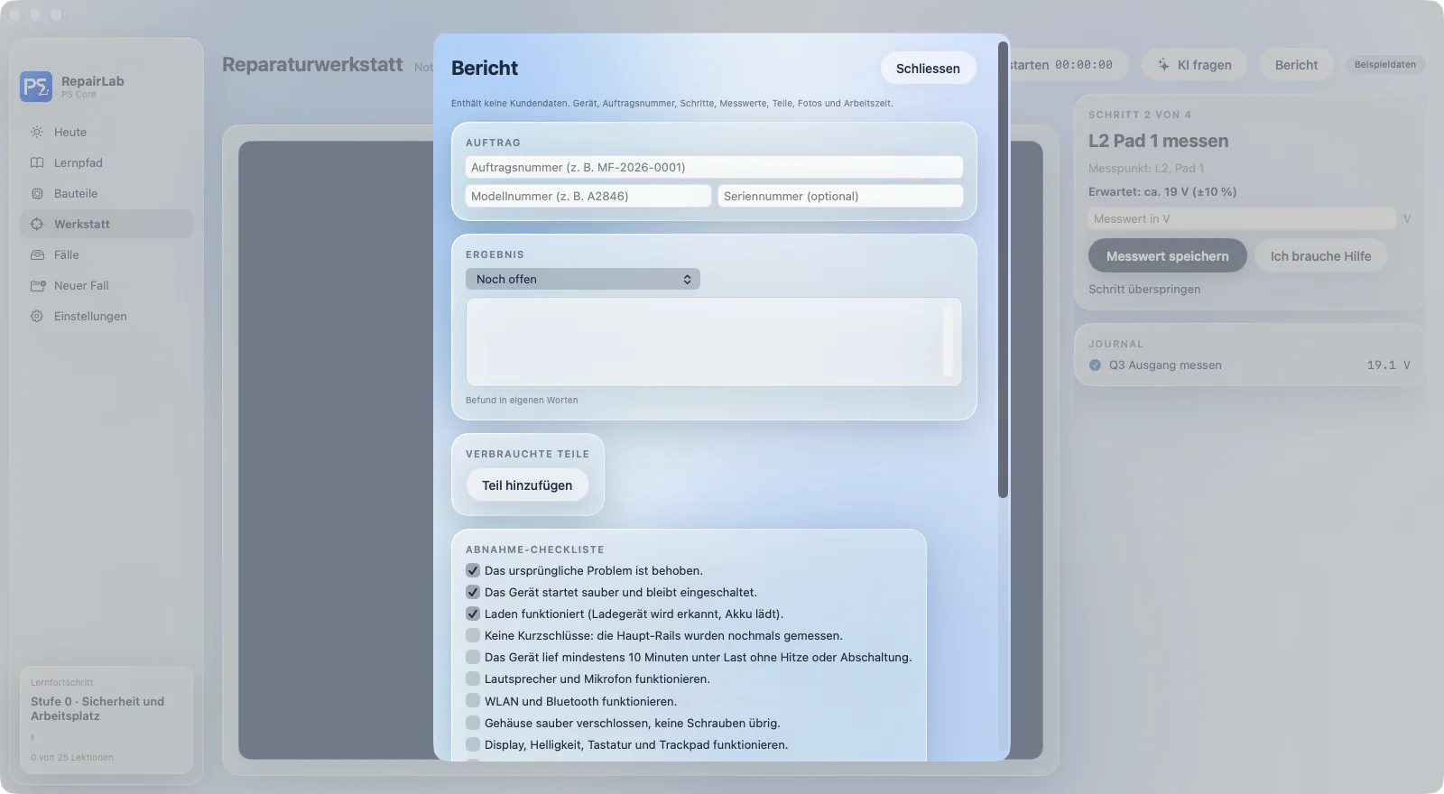Check 'Gehäuse sauber verschlossen' checkbox
1444x794 pixels.
tap(473, 723)
